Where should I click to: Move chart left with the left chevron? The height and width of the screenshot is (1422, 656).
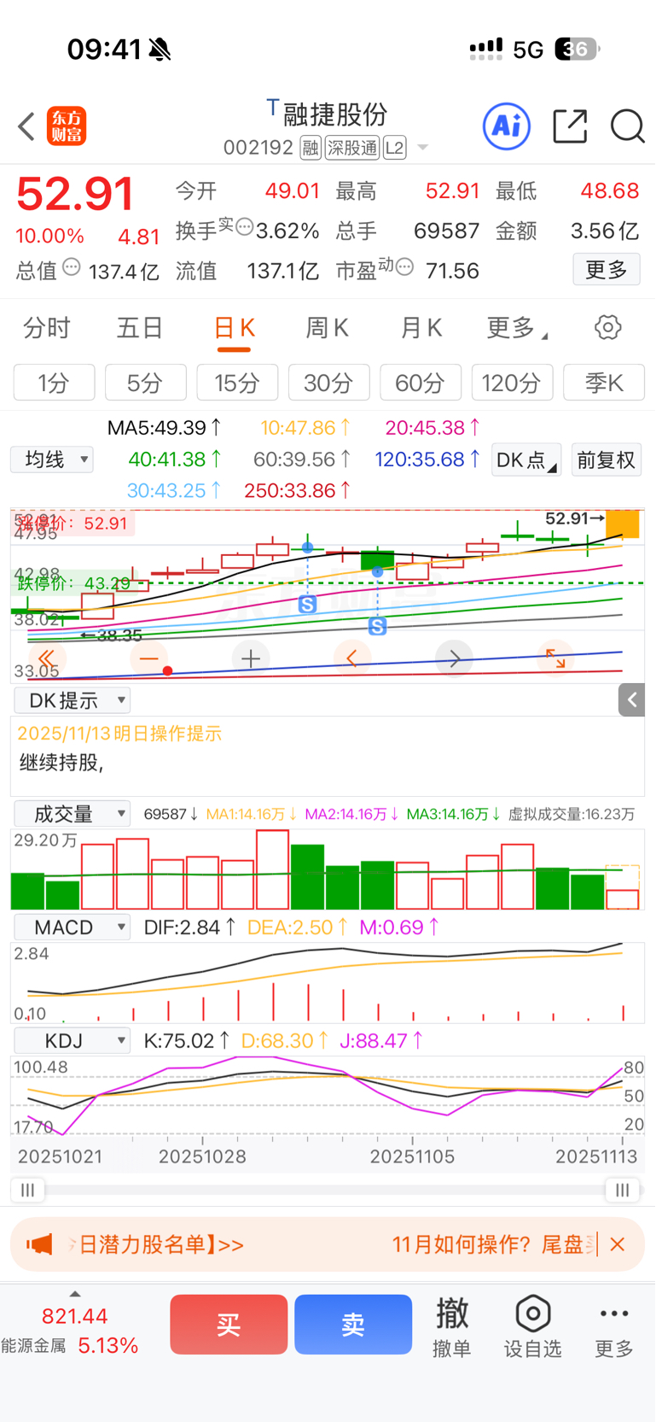351,658
